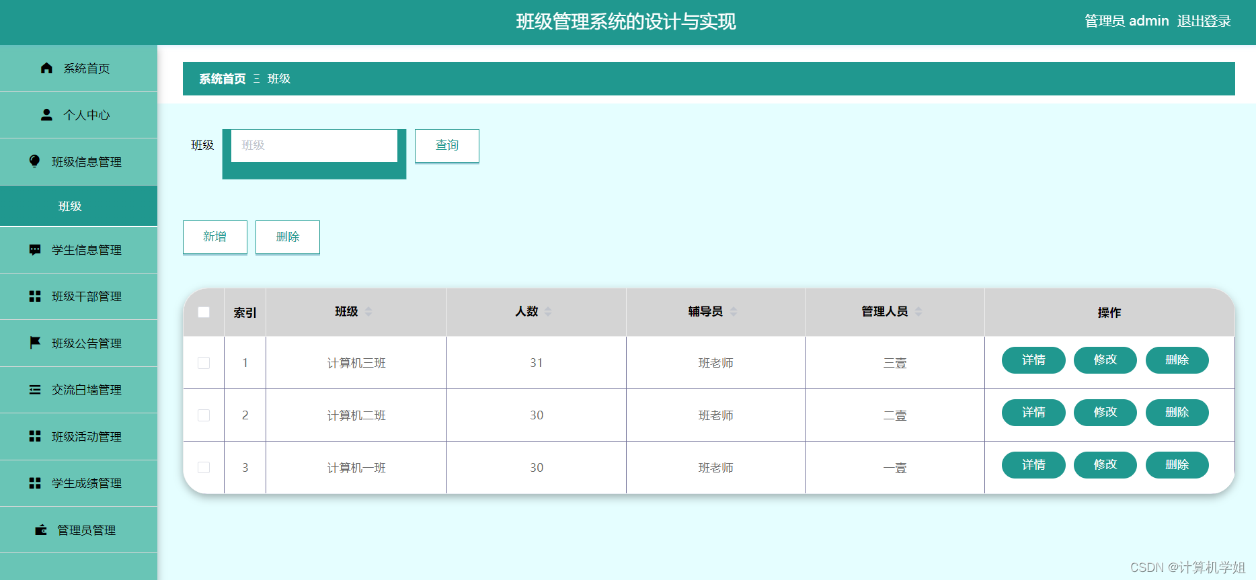The width and height of the screenshot is (1256, 580).
Task: Click the batch 删除 button above table
Action: 288,237
